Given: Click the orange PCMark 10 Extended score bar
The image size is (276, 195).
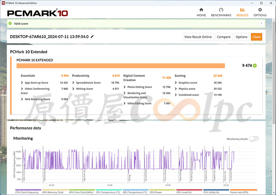Looking at the screenshot, I should coord(120,66).
